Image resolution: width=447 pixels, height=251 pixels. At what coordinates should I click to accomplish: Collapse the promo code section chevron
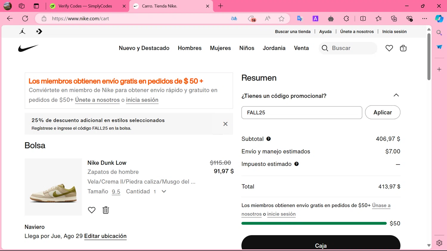[x=396, y=95]
